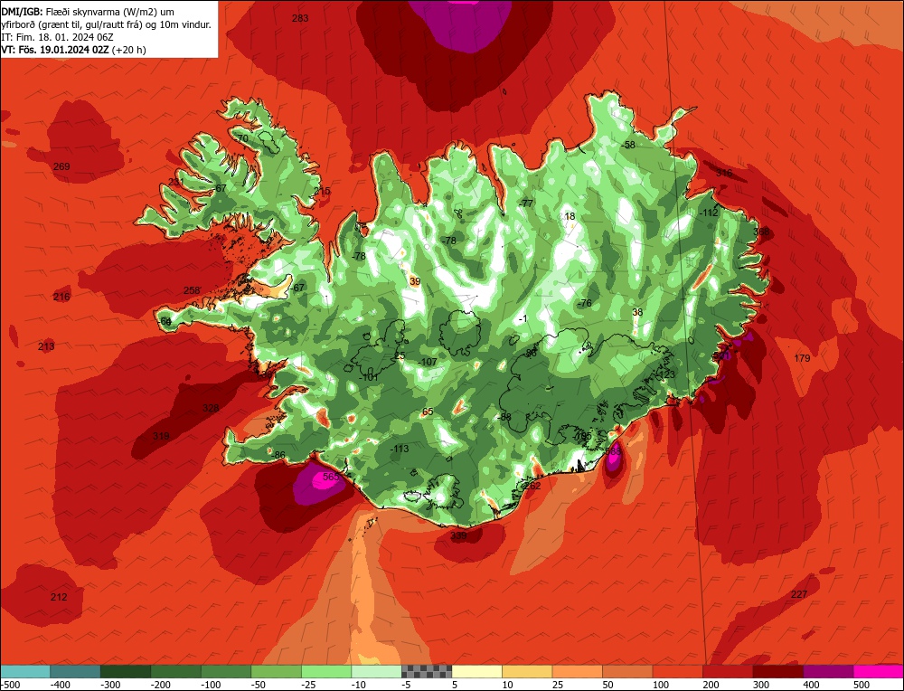Select the map value 213 on the west edge
904x691 pixels.
pos(46,346)
